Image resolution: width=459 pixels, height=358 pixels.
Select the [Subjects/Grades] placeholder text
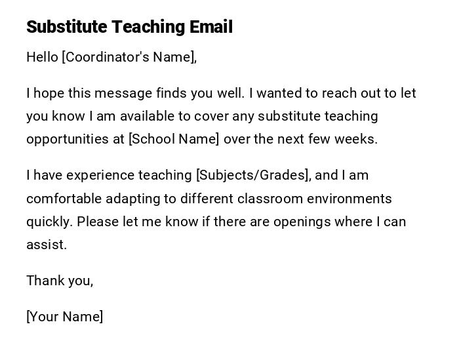click(252, 175)
